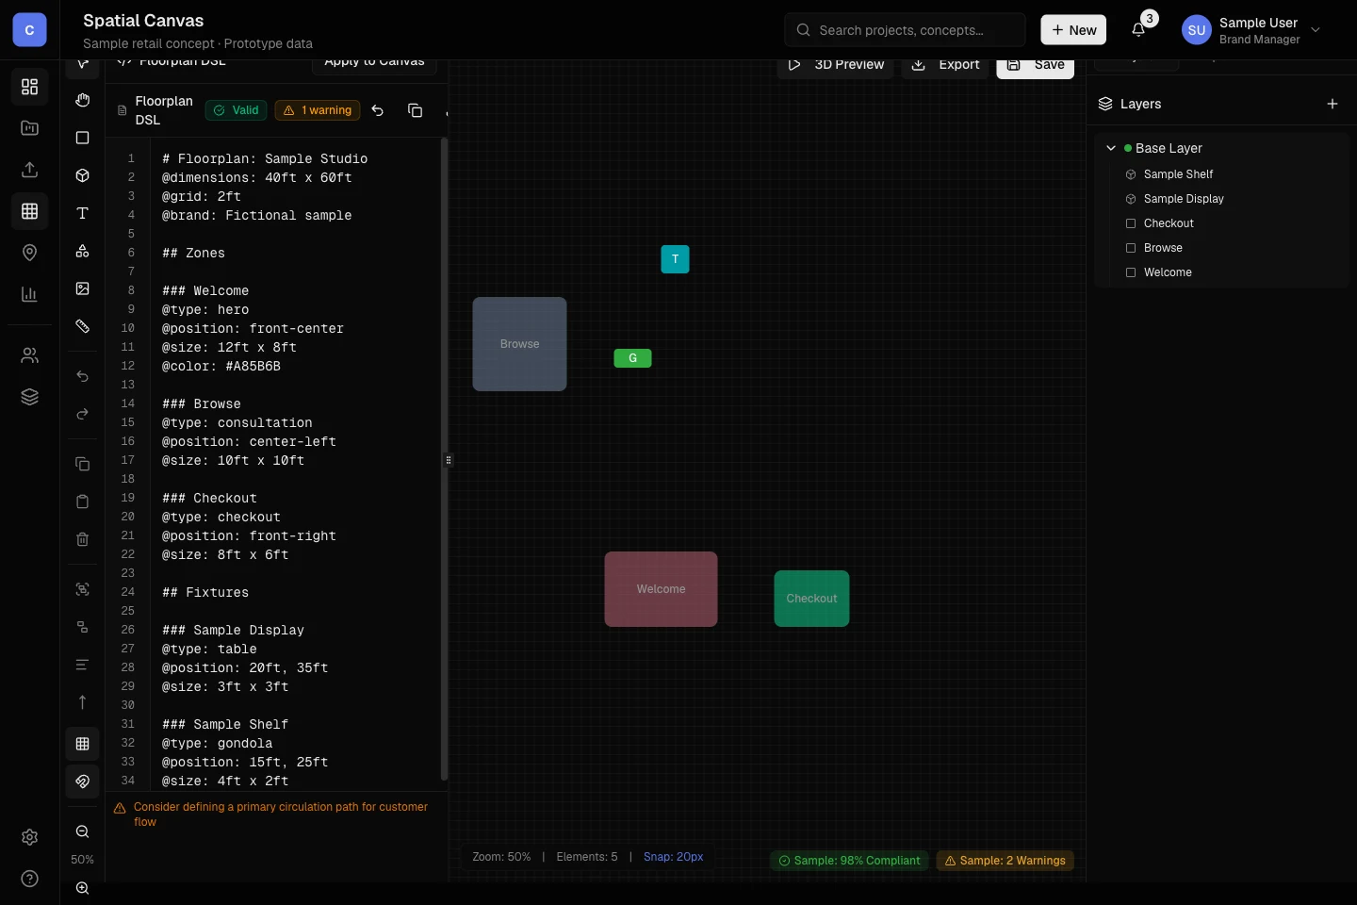Viewport: 1357px width, 905px height.
Task: Click the DSL editor undo icon
Action: (378, 110)
